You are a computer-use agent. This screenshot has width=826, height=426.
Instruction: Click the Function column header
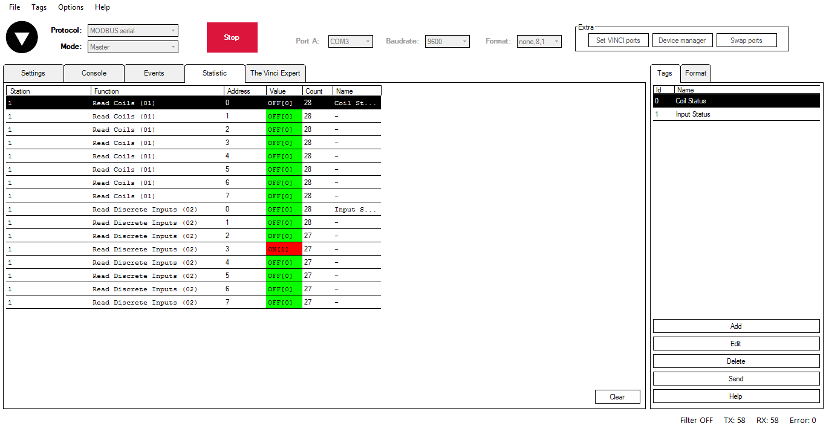[x=157, y=91]
